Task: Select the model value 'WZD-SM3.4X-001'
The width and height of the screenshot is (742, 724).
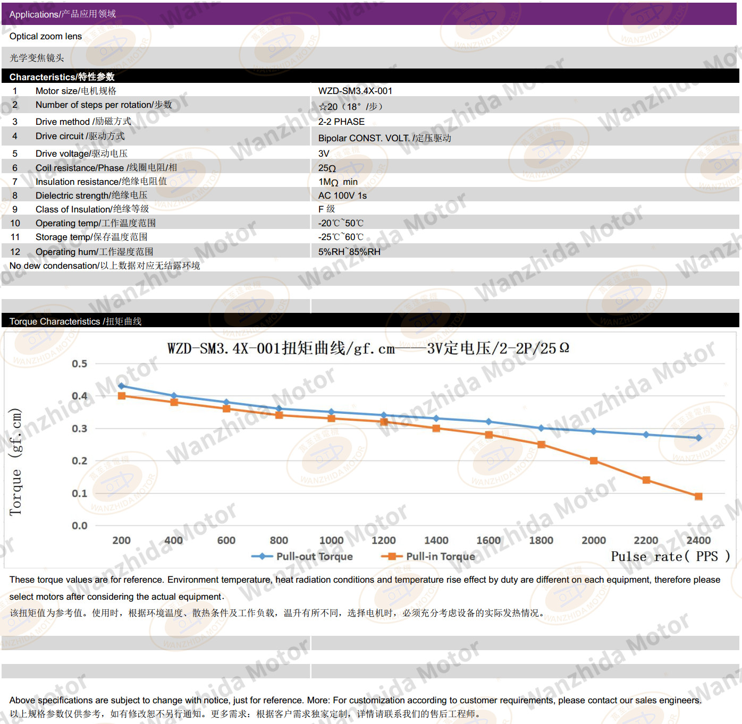Action: pos(355,91)
